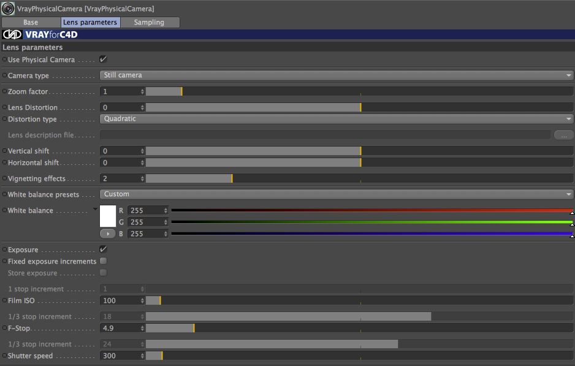Click the Vignetting effects slider bar
Screen dimensions: 575x366
359,178
